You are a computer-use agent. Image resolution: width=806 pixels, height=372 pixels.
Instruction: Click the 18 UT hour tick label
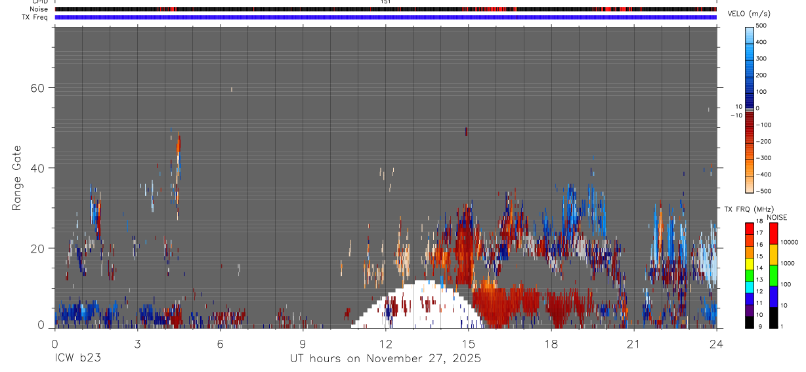(551, 342)
